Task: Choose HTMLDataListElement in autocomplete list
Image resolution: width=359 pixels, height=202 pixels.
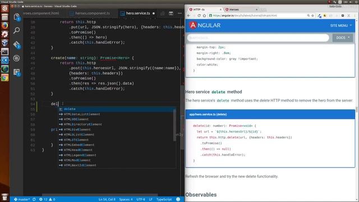Action: click(117, 114)
